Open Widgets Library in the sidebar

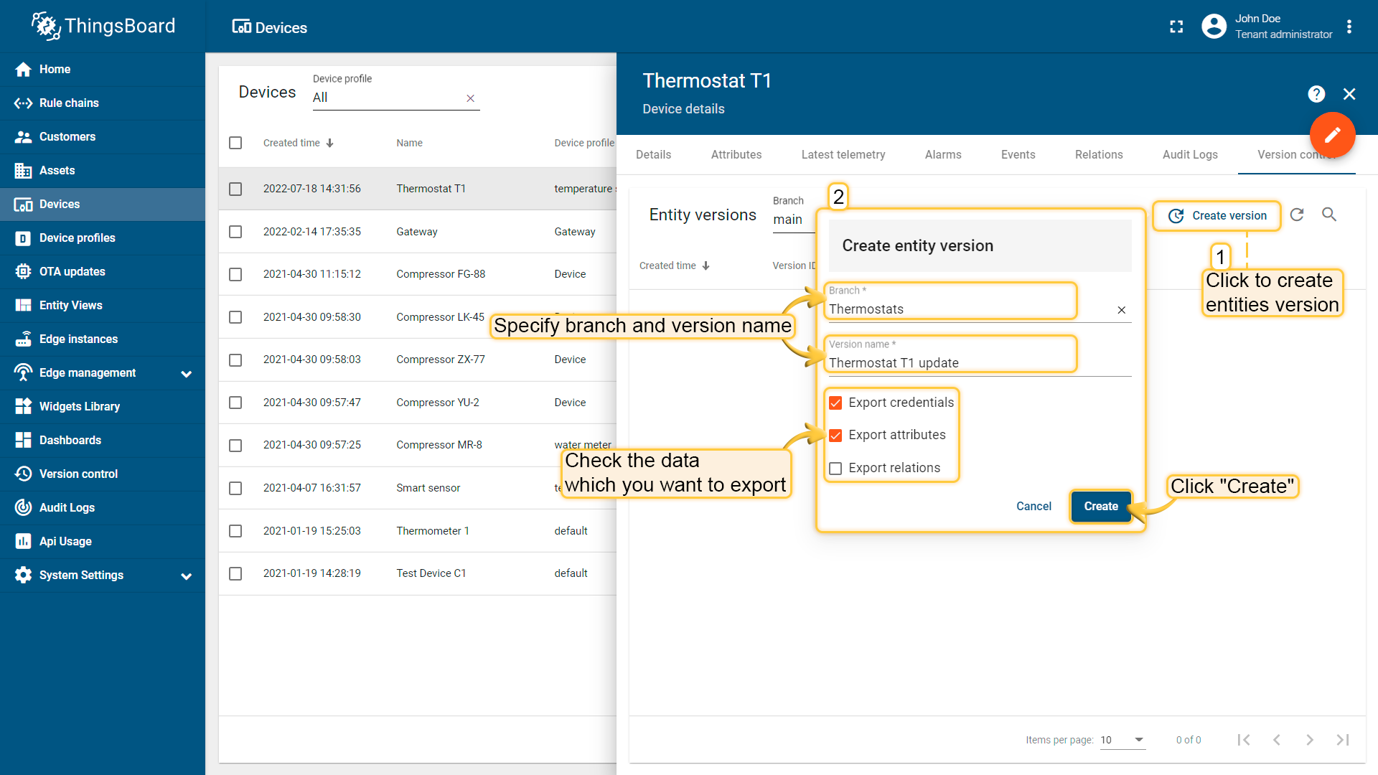pos(103,406)
